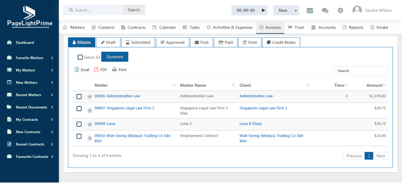The image size is (402, 184).
Task: Switch to the Void tab
Action: (250, 42)
